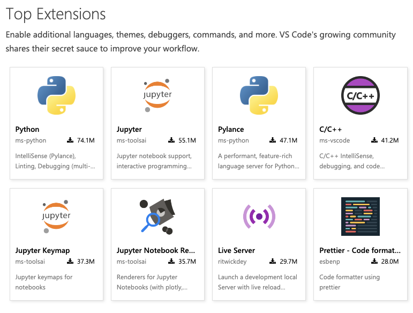Image resolution: width=413 pixels, height=313 pixels.
Task: Click esbenp publisher name
Action: pos(329,262)
